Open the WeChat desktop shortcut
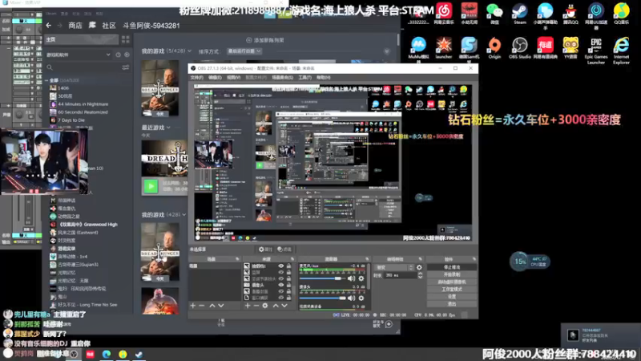Viewport: 641px width, 361px height. coord(494,13)
